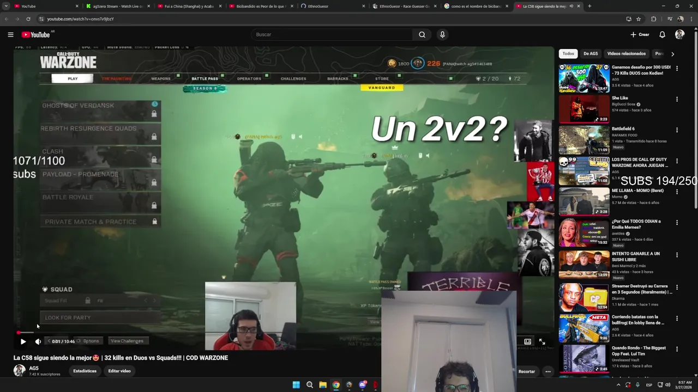The height and width of the screenshot is (392, 698).
Task: Start voice search with the microphone icon
Action: (442, 34)
